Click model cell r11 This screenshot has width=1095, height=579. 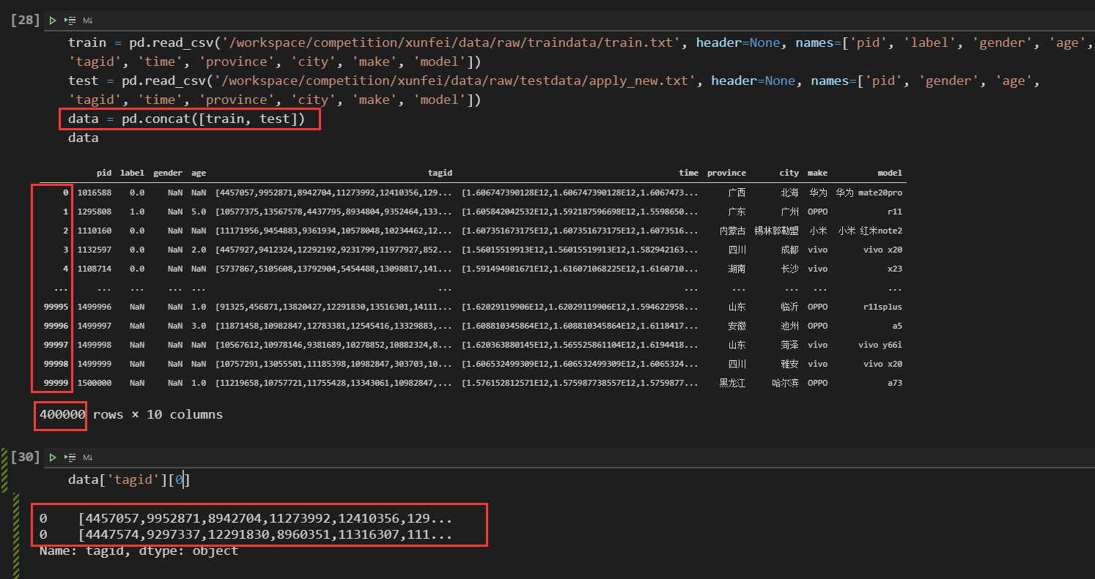pos(896,212)
